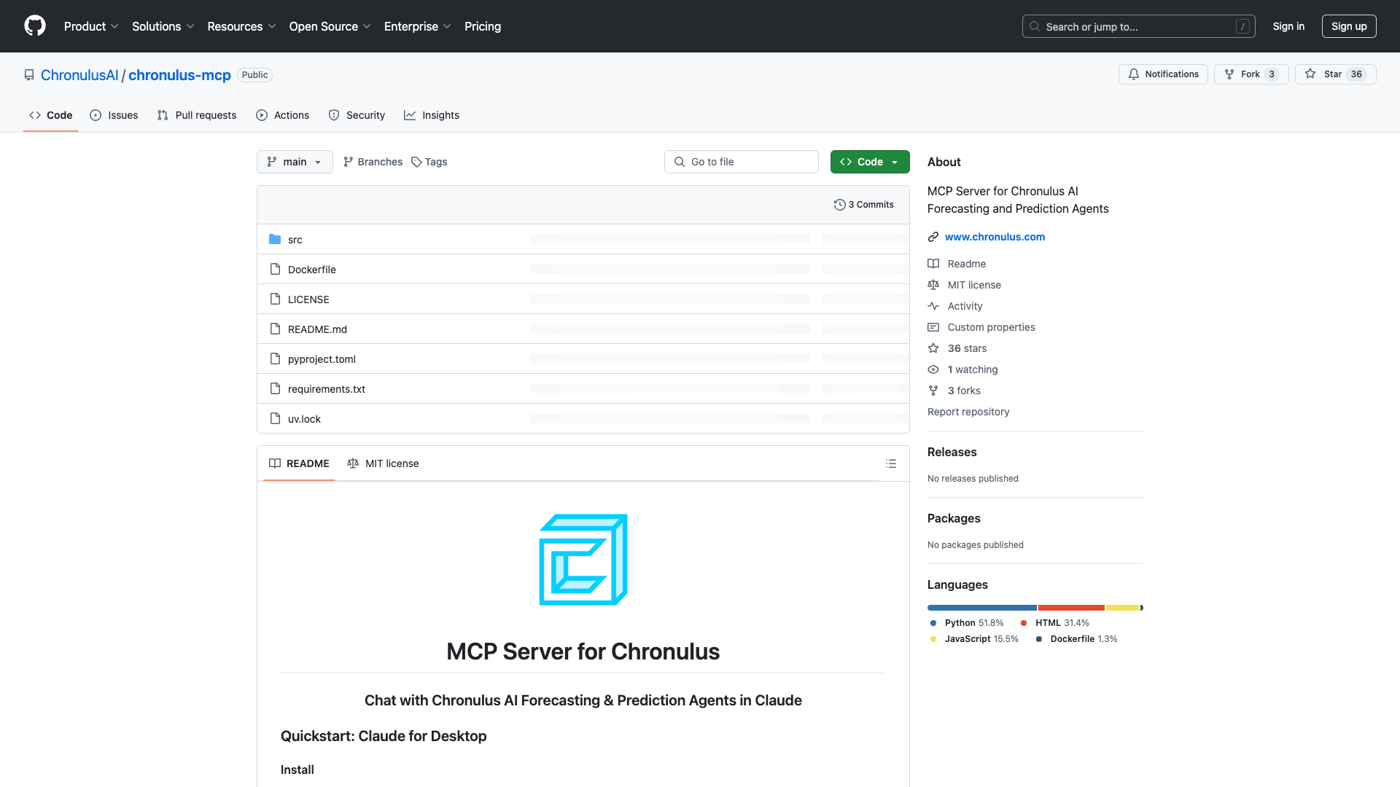The height and width of the screenshot is (787, 1400).
Task: Click the README outline list icon
Action: click(x=891, y=463)
